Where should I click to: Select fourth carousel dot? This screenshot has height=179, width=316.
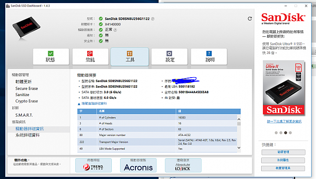coord(290,133)
